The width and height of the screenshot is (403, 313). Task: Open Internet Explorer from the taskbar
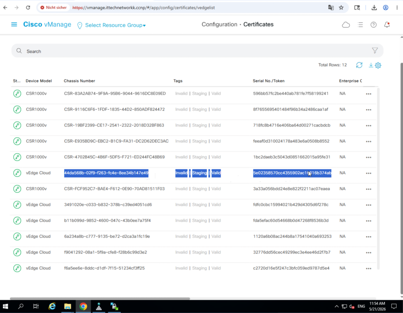point(52,307)
